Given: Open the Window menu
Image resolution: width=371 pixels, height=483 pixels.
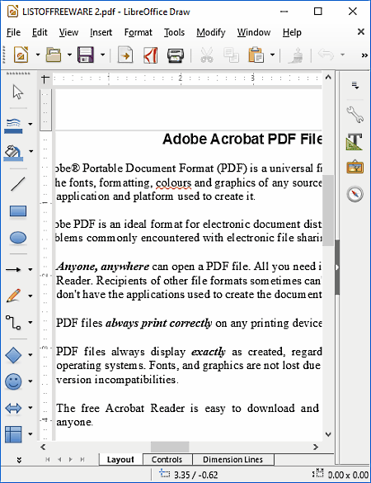Looking at the screenshot, I should (x=254, y=32).
